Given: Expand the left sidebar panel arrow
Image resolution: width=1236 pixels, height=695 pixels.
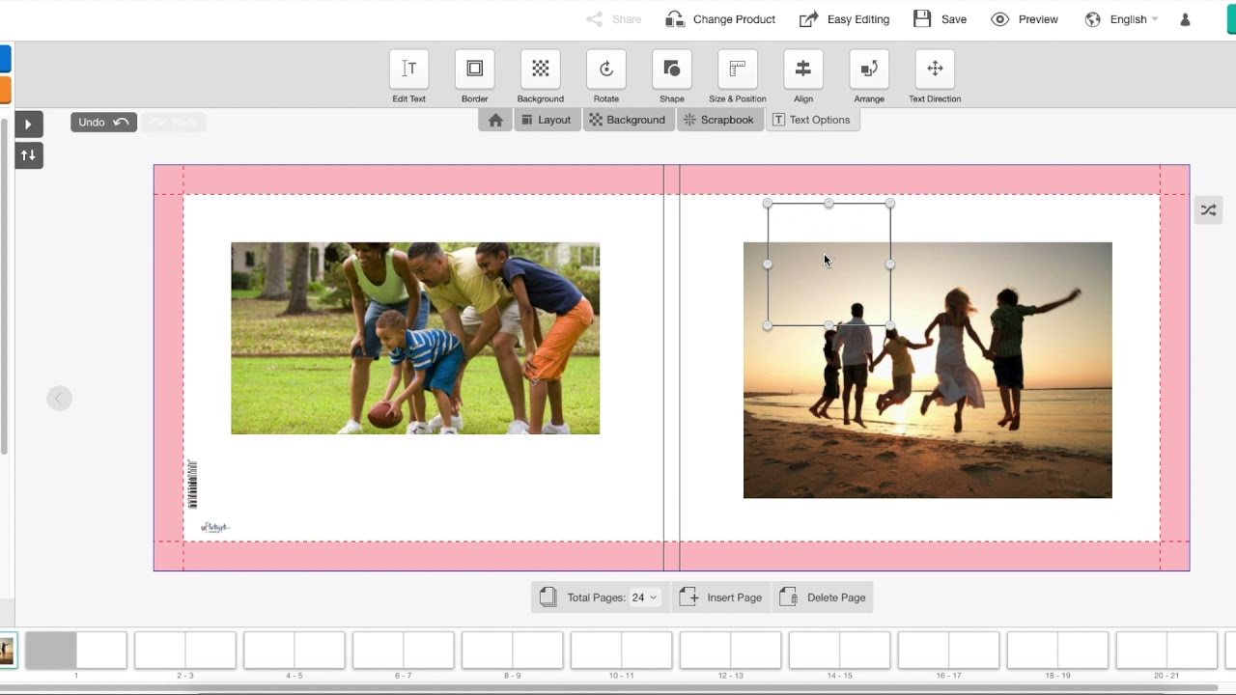Looking at the screenshot, I should coord(29,124).
